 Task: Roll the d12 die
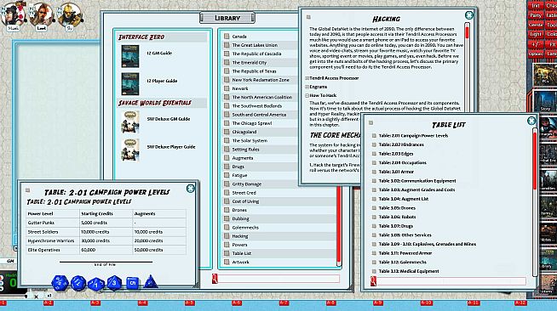78,283
